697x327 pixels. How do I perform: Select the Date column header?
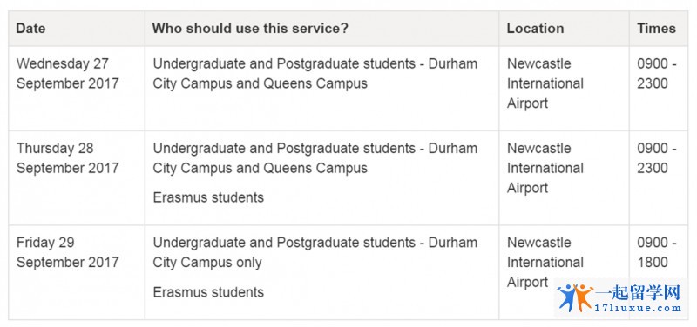30,29
